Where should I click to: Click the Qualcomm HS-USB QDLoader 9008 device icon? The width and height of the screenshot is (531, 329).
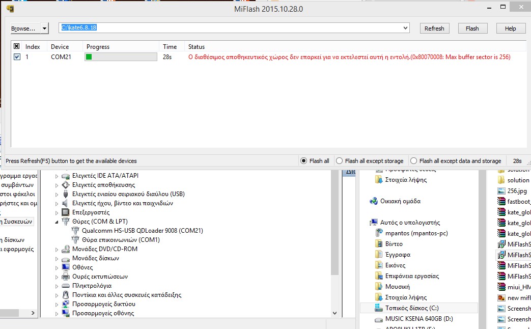click(x=76, y=231)
